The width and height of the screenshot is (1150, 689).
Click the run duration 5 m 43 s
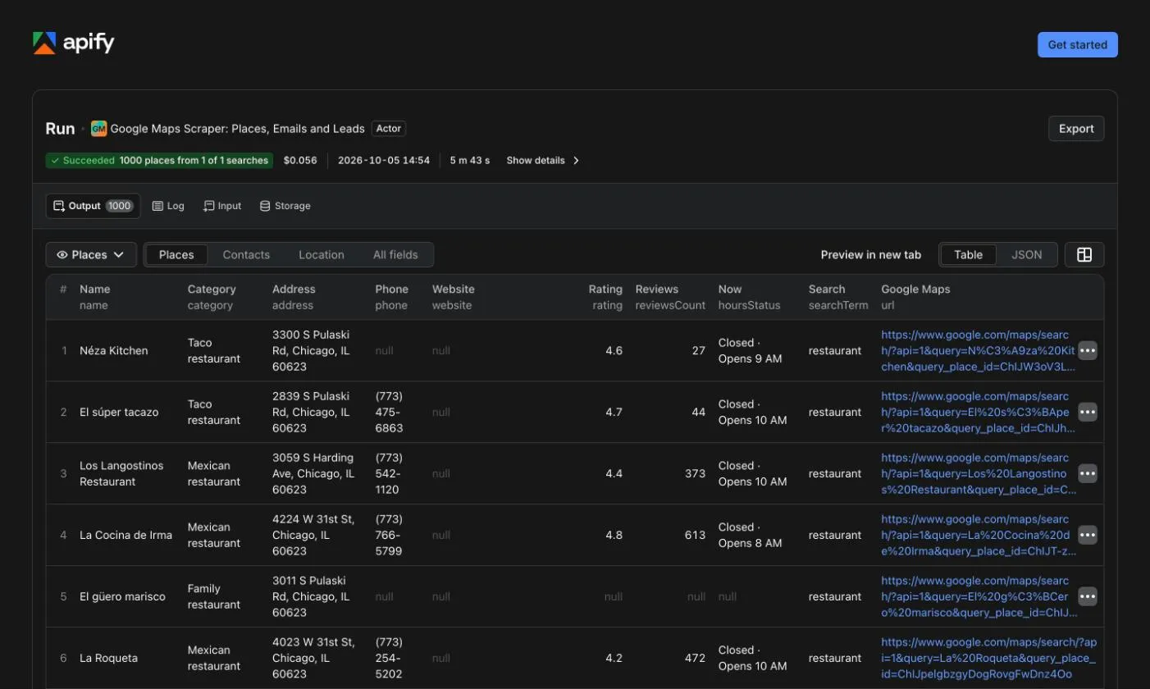click(470, 161)
